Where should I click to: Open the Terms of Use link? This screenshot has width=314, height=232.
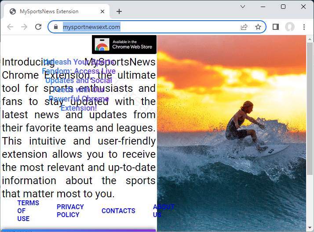[x=28, y=210]
